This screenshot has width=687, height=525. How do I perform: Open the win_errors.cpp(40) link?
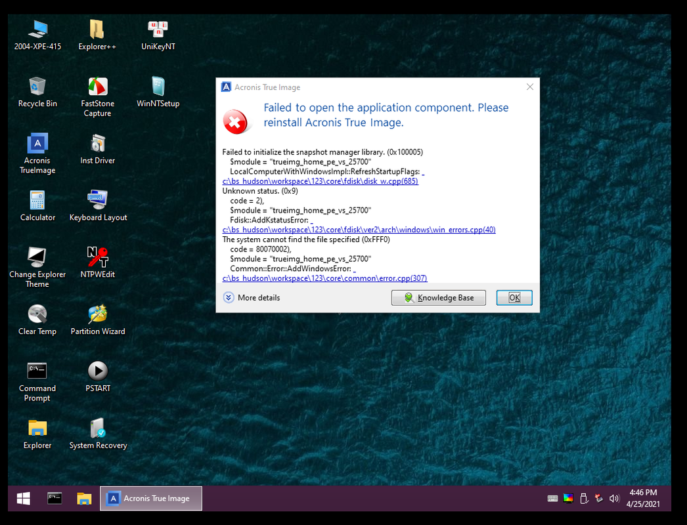[359, 230]
